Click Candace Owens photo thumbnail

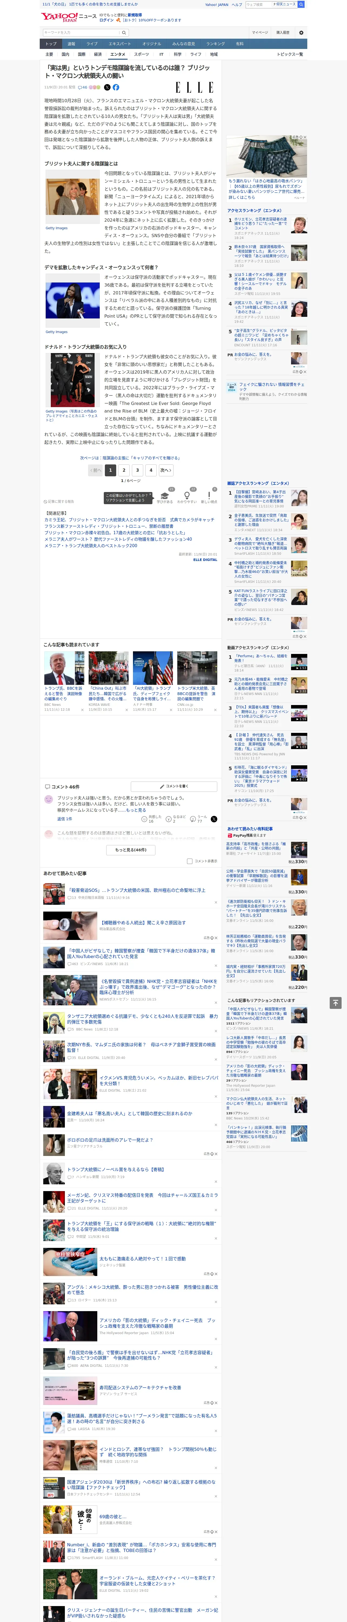pyautogui.click(x=72, y=301)
